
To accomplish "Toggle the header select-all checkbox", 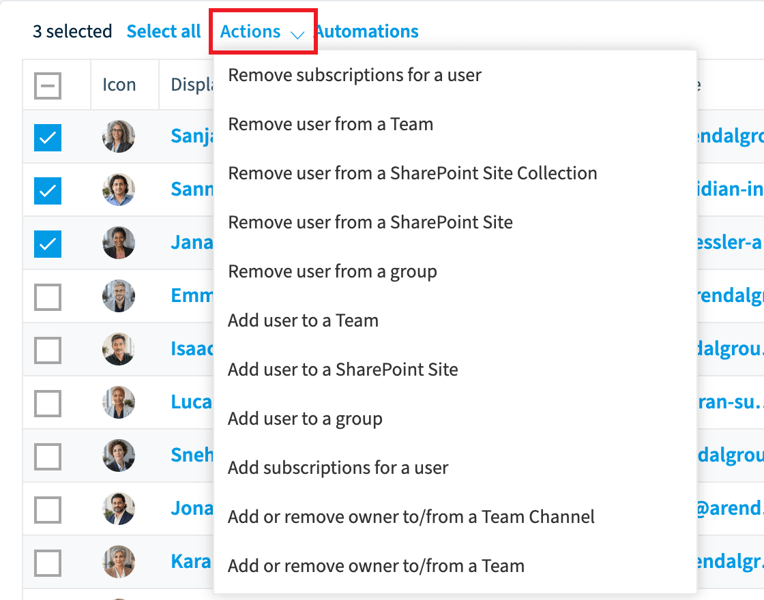I will (x=48, y=86).
